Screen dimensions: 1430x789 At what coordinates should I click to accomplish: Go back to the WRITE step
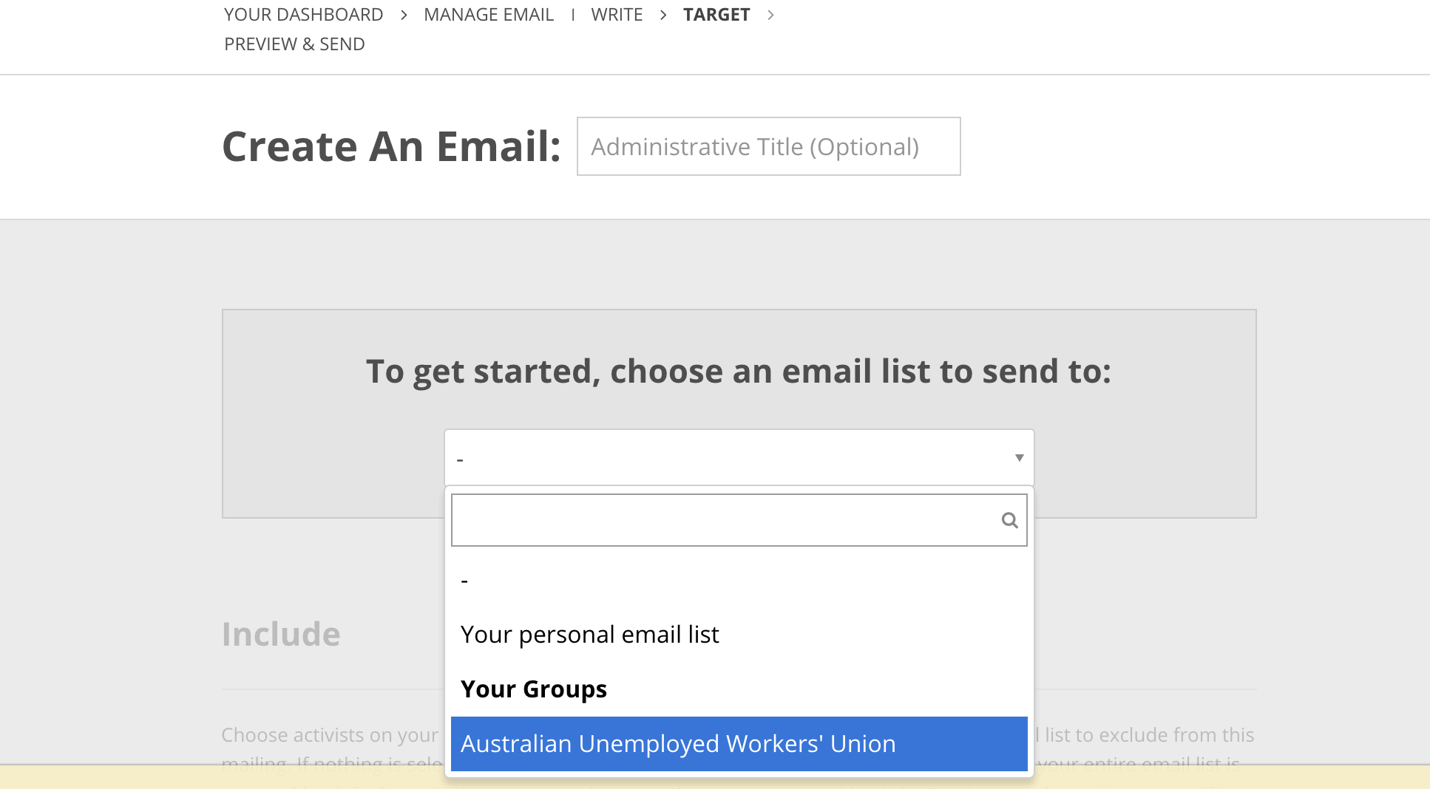pyautogui.click(x=617, y=15)
